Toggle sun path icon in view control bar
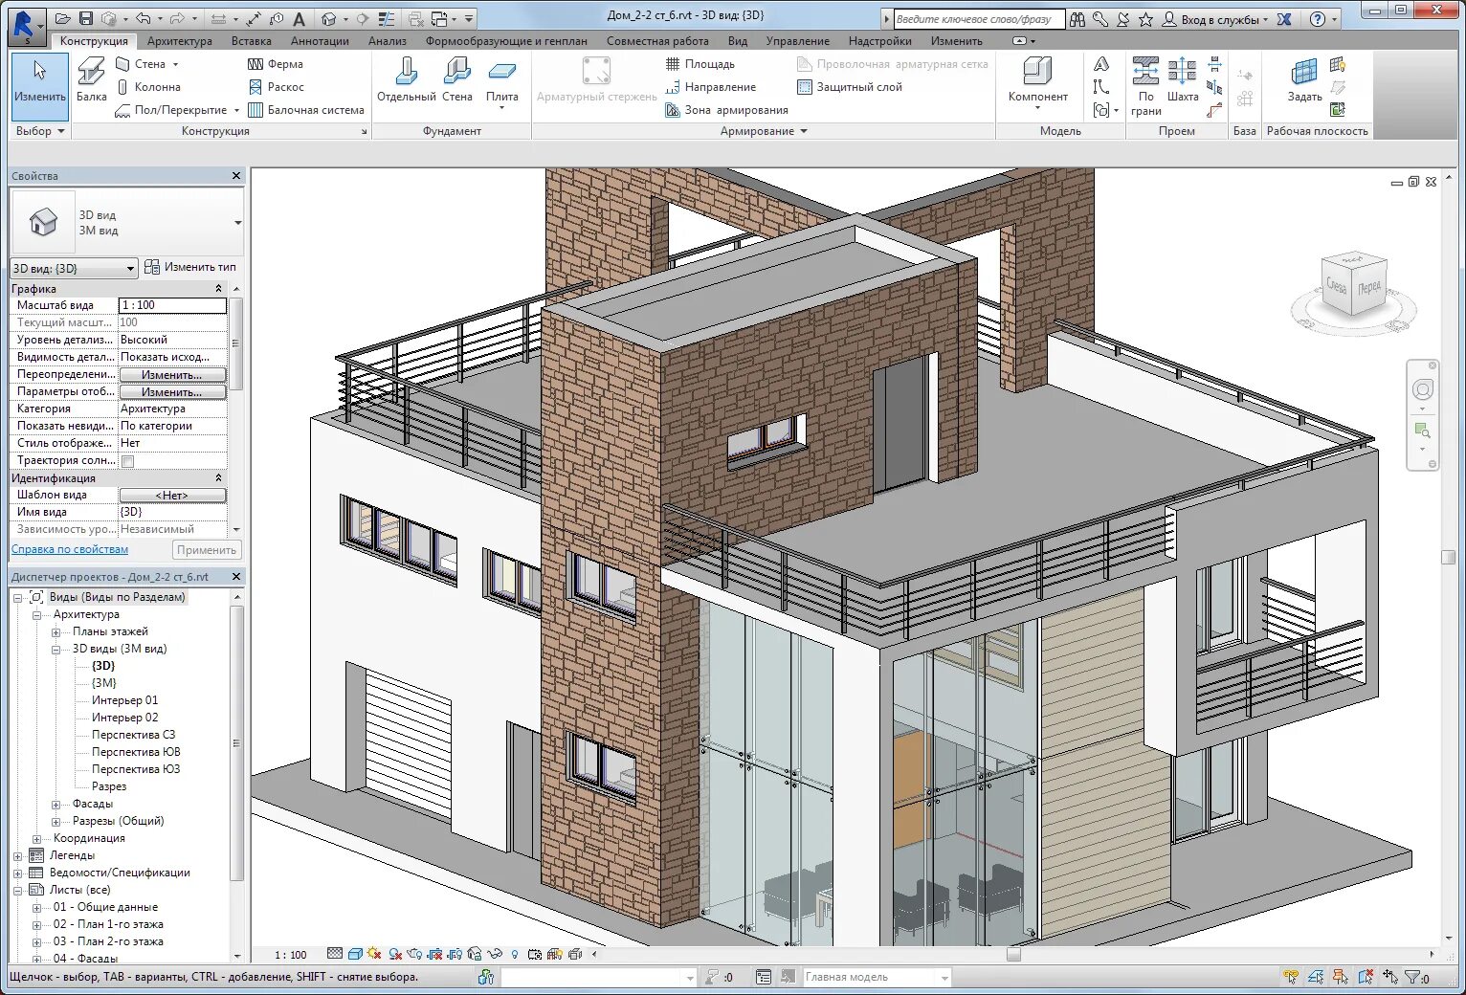The width and height of the screenshot is (1466, 995). coord(374,954)
